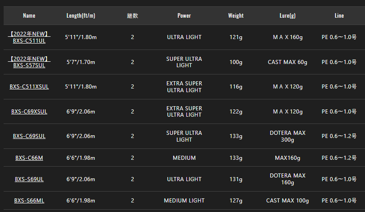Open the BXS-S69UL product link
The width and height of the screenshot is (365, 212).
tap(29, 179)
